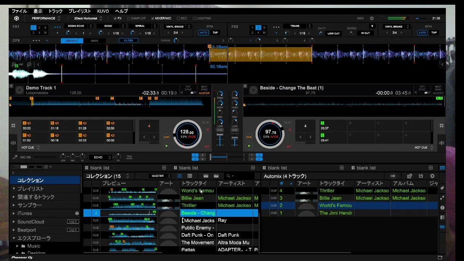Open the TRANS effect dropdown in FX2

tap(297, 26)
